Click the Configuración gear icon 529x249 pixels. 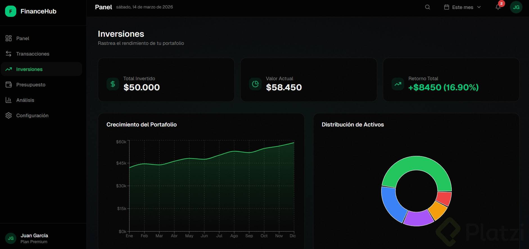point(8,116)
